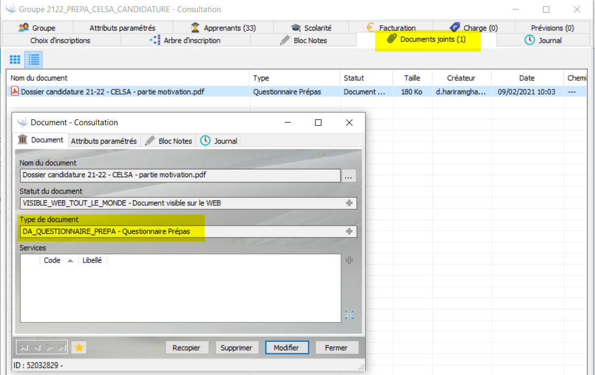Click the Recopier button

(187, 348)
